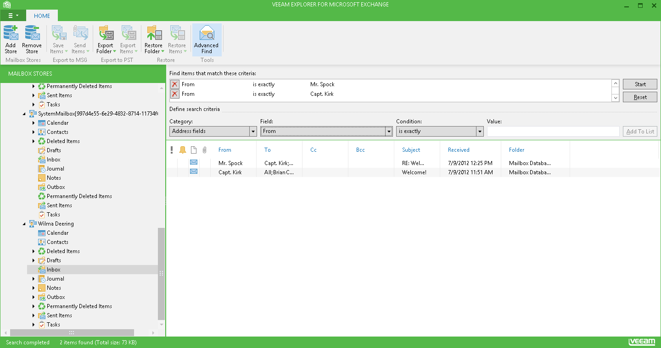Image resolution: width=661 pixels, height=348 pixels.
Task: Click the Restore Items ribbon icon
Action: pos(177,33)
